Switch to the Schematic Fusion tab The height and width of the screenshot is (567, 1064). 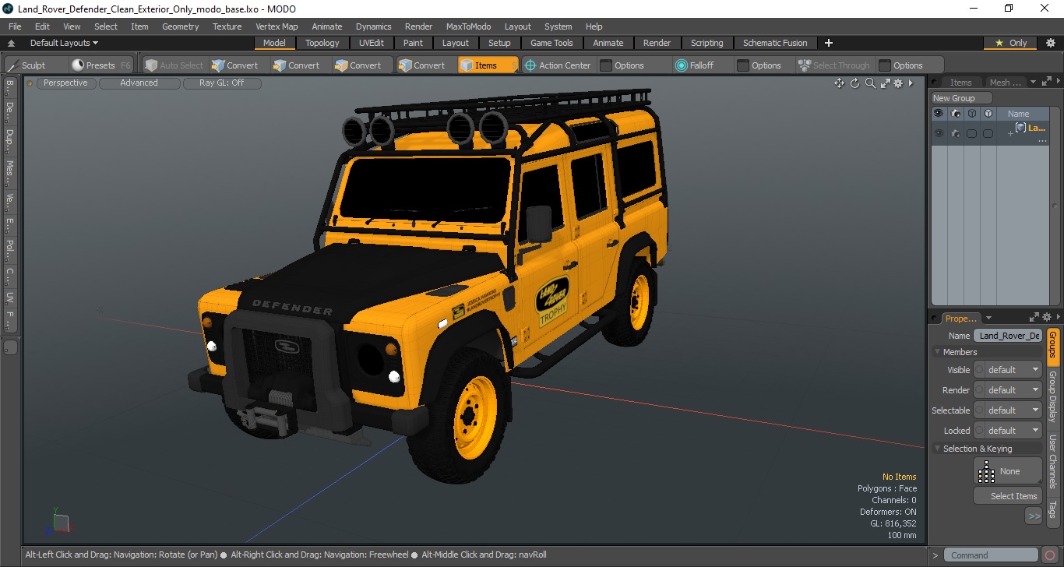click(775, 43)
